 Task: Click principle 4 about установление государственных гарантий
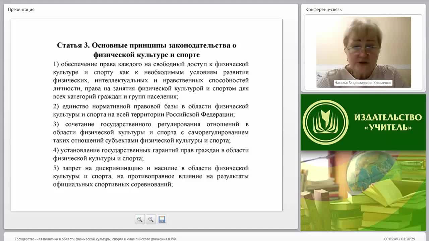151,154
